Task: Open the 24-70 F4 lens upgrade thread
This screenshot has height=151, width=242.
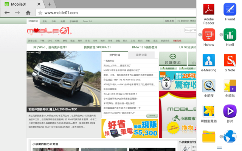Action: click(120, 94)
